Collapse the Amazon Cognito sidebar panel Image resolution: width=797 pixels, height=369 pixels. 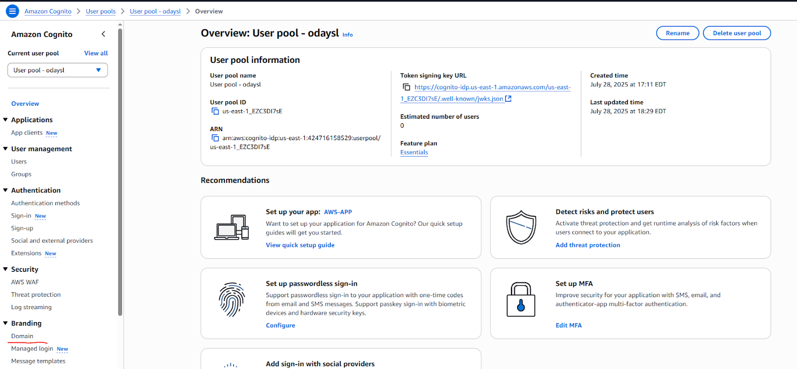103,34
